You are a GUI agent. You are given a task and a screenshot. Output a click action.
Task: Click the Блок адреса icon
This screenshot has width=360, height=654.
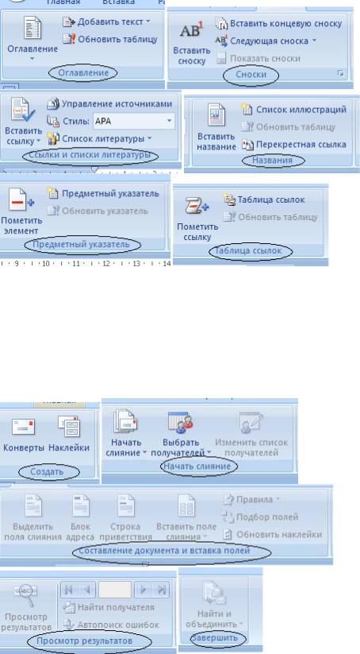tap(80, 505)
